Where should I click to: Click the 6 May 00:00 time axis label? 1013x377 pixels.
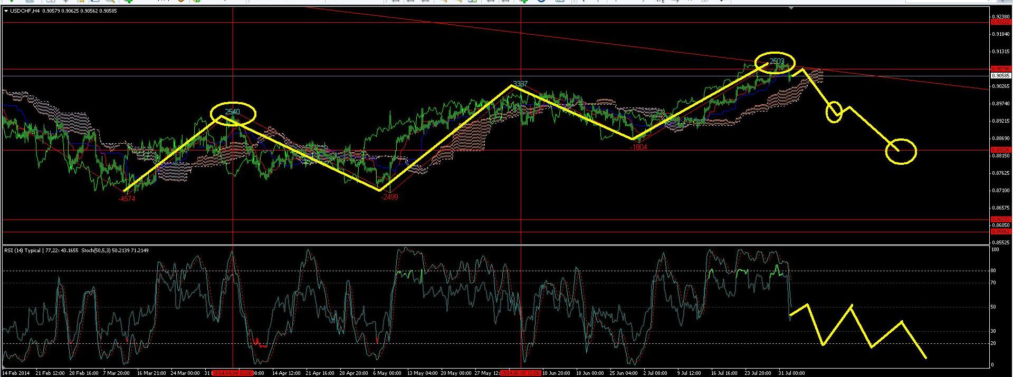point(387,373)
